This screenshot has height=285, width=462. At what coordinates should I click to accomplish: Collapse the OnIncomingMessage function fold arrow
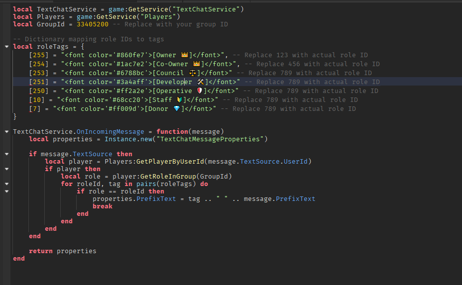click(x=6, y=132)
